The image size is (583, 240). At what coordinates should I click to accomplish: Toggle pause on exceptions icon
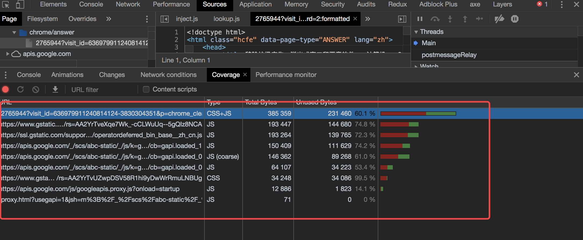(514, 19)
